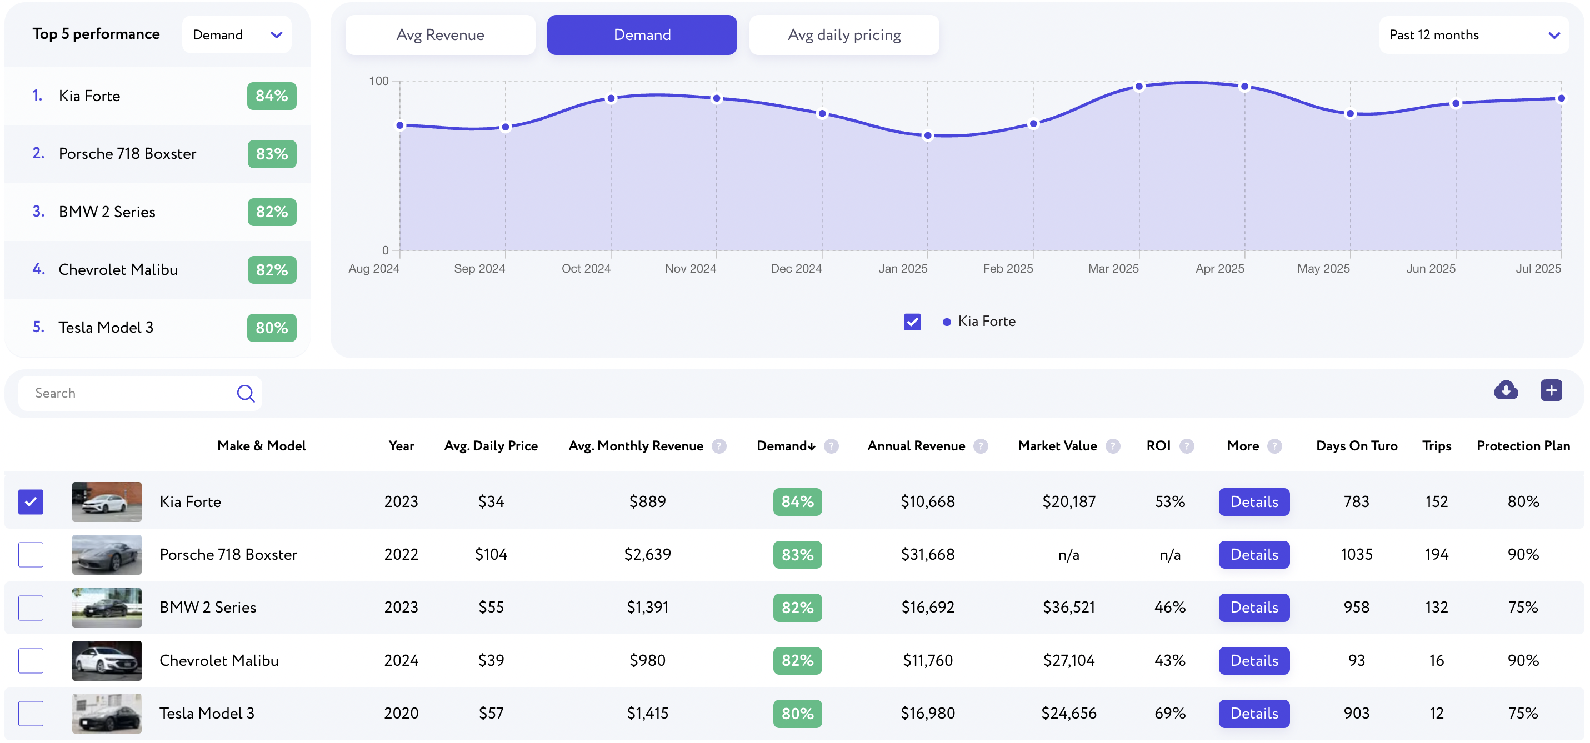Screen dimensions: 1590x743
Task: Open Top 5 performance Demand dropdown
Action: pyautogui.click(x=237, y=34)
